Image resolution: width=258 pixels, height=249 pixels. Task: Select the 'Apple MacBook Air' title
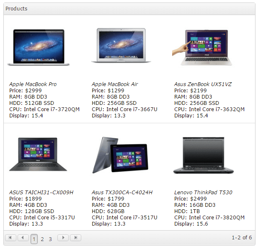tap(115, 84)
